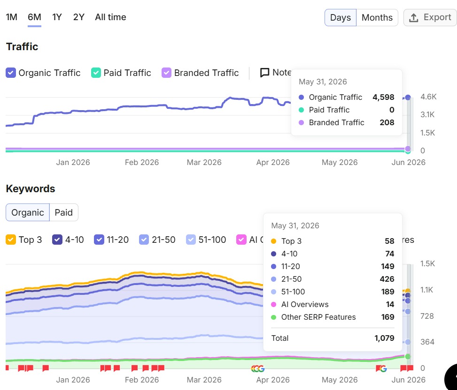Click the 51-100 data point at chart end
Viewport: 457px width, 390px height.
(408, 342)
